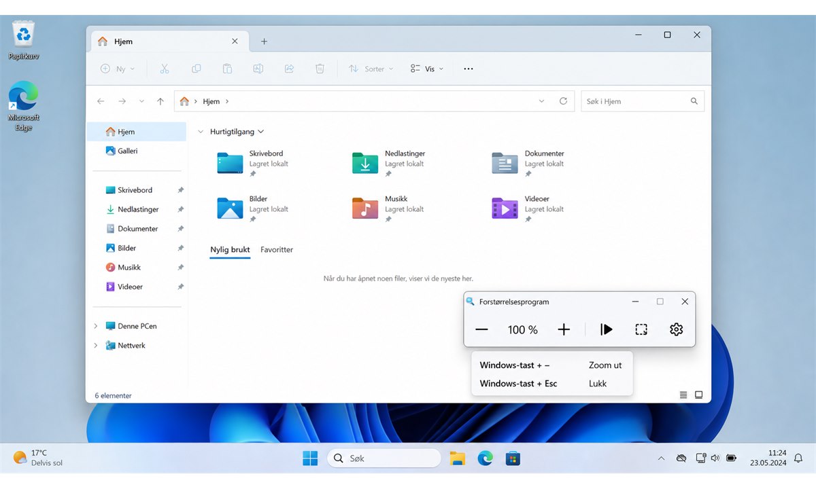Open Skrivebord in the sidebar
Image resolution: width=816 pixels, height=489 pixels.
coord(136,190)
